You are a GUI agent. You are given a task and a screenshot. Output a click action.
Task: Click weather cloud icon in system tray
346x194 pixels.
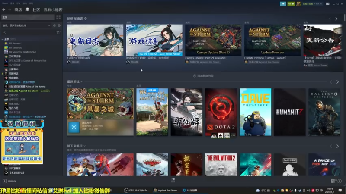click(x=257, y=190)
